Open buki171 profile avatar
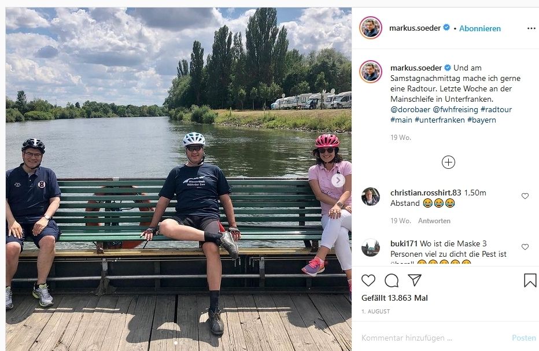The width and height of the screenshot is (539, 351). click(x=371, y=247)
